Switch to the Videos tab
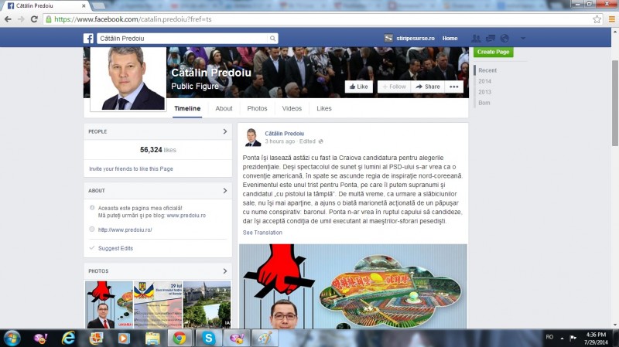Screen dimensions: 619x347 coord(292,109)
